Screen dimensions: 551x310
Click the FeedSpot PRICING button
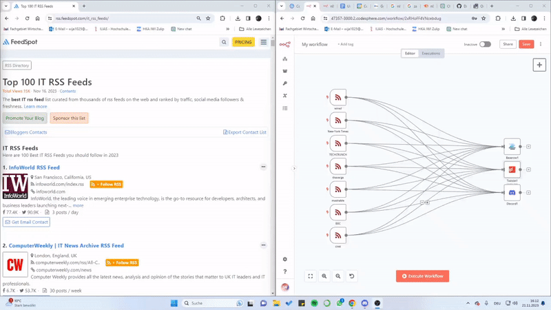coord(243,42)
